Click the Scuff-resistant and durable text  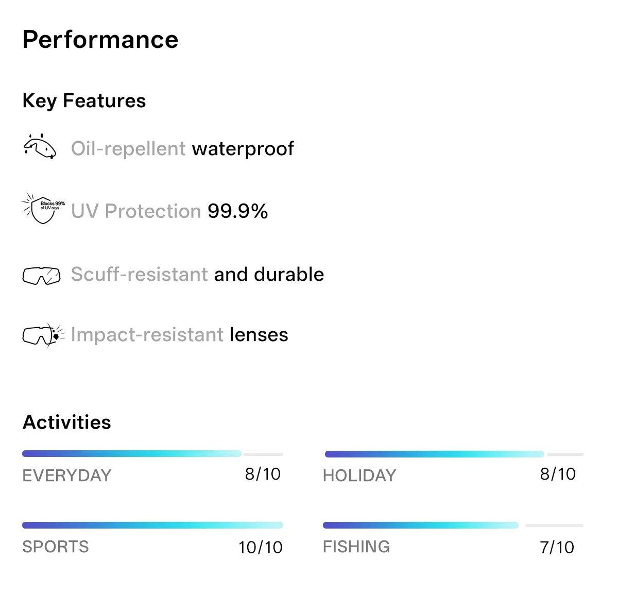click(198, 275)
